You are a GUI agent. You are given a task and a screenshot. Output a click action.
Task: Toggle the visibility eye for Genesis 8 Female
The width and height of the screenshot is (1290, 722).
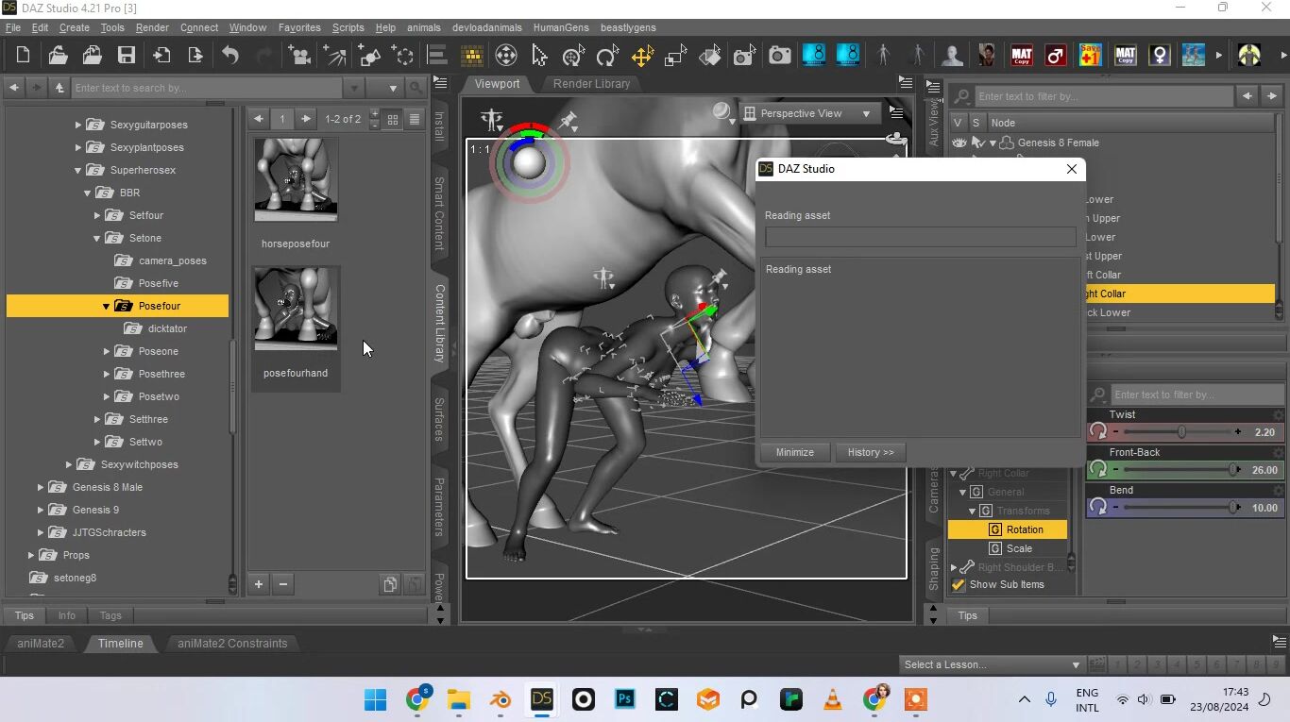959,143
